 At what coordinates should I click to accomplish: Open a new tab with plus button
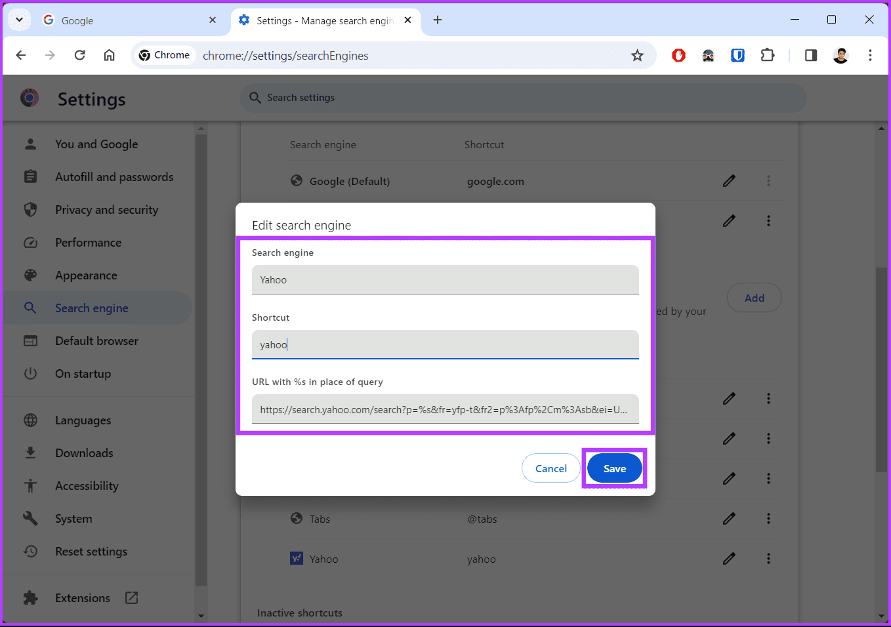(438, 20)
